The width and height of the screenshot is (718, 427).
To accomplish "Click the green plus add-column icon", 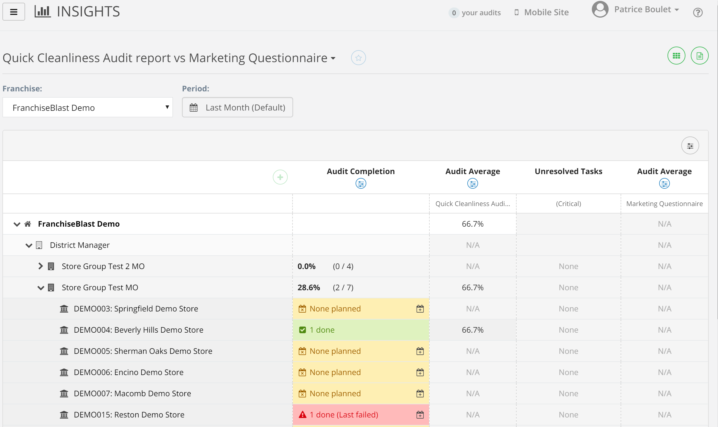I will [x=280, y=177].
